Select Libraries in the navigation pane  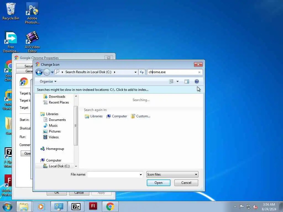click(x=49, y=114)
